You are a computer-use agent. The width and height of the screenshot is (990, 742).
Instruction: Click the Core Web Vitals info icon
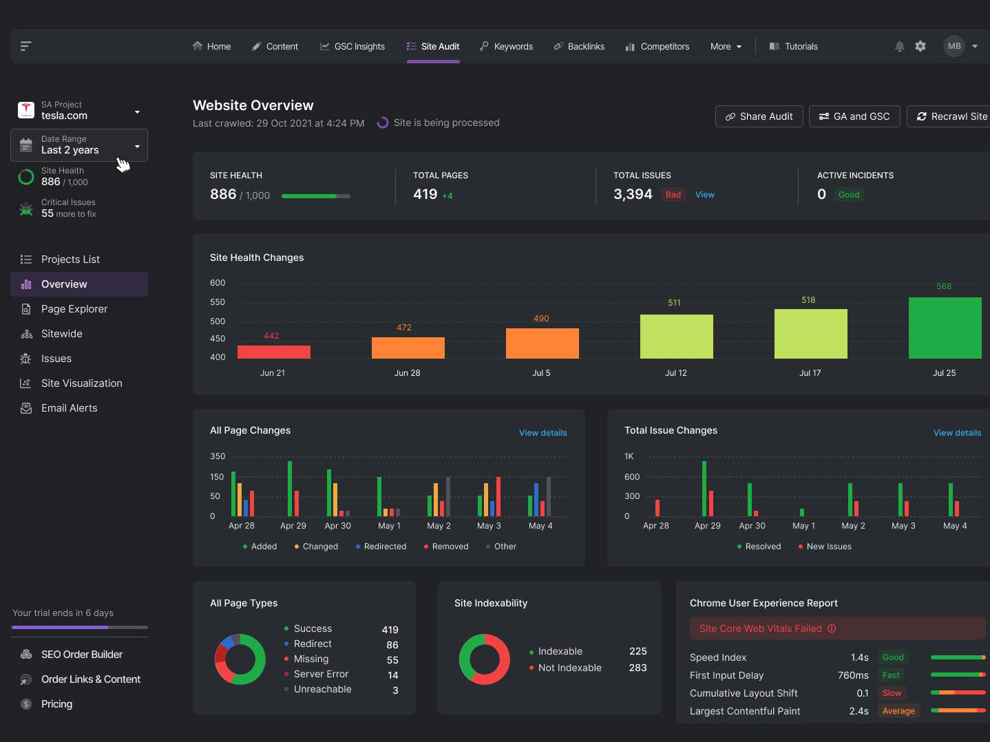832,628
